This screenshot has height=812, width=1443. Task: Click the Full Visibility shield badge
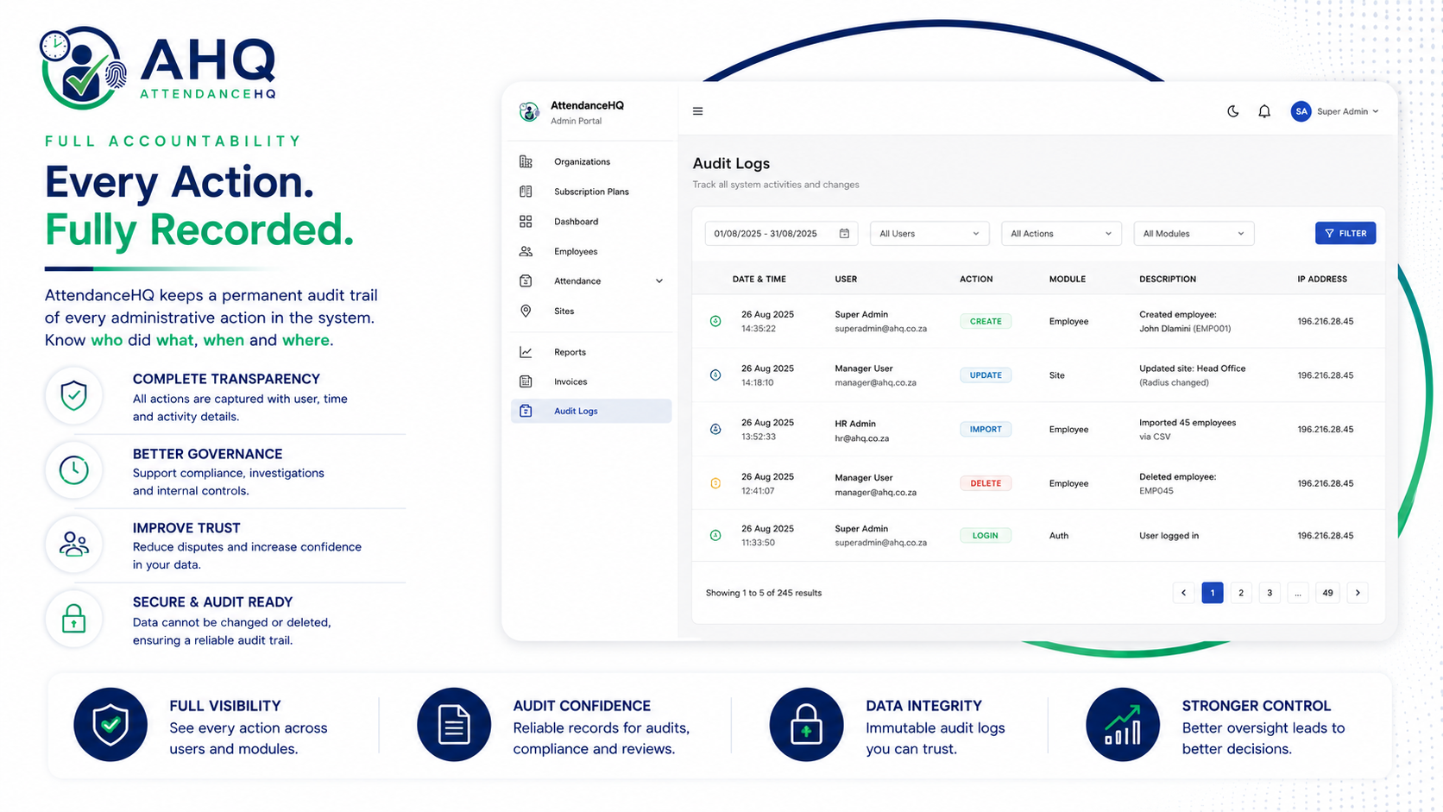coord(110,725)
